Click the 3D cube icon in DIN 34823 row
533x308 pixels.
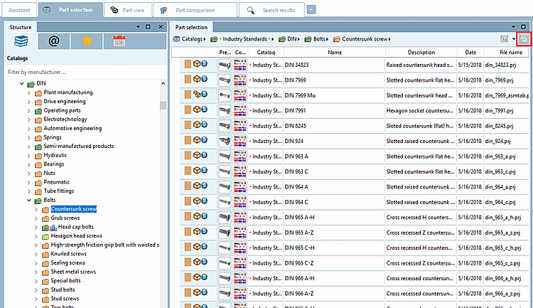[x=197, y=63]
